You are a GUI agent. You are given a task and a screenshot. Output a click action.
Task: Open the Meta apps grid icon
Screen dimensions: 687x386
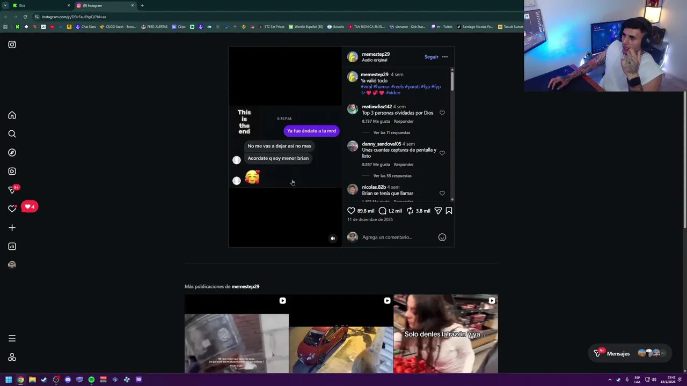tap(12, 358)
